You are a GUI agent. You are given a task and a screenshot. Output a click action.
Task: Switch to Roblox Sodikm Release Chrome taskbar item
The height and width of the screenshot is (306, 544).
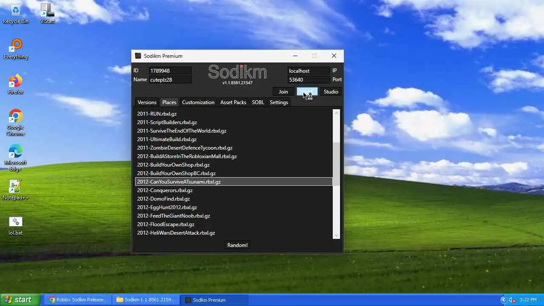[78, 300]
